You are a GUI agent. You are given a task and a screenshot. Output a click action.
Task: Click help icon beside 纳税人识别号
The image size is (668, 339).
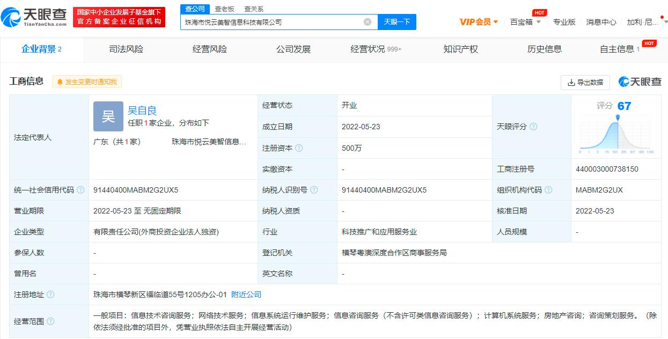(314, 190)
